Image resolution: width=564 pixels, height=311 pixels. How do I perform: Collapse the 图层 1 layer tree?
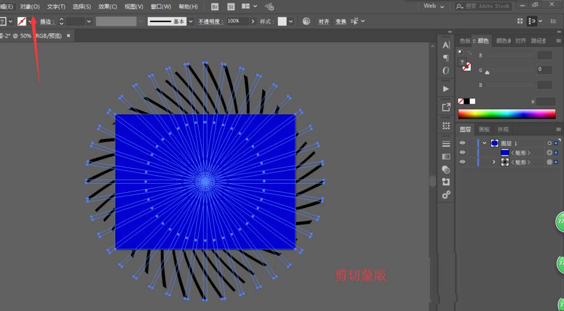click(484, 143)
